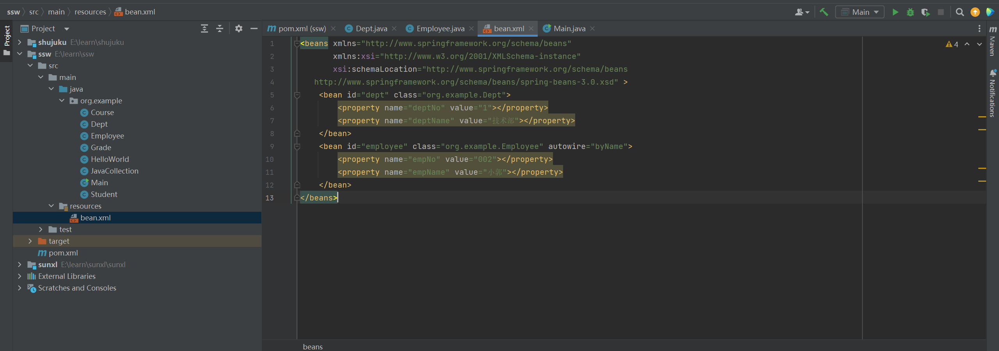The image size is (999, 351).
Task: Toggle the Maven tool window
Action: click(x=992, y=42)
